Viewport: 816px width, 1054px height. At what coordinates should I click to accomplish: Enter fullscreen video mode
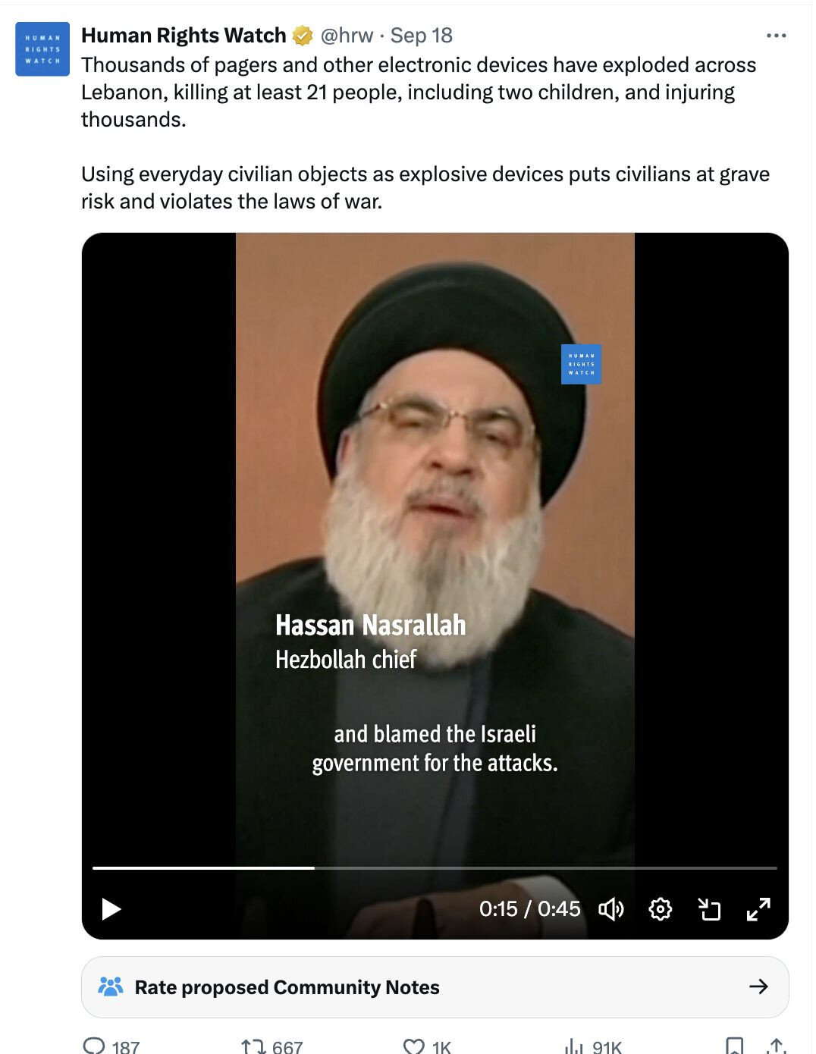pyautogui.click(x=758, y=908)
